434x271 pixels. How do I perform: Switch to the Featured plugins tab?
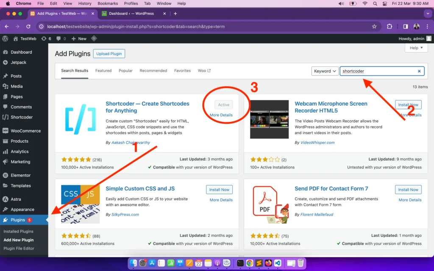pyautogui.click(x=103, y=71)
